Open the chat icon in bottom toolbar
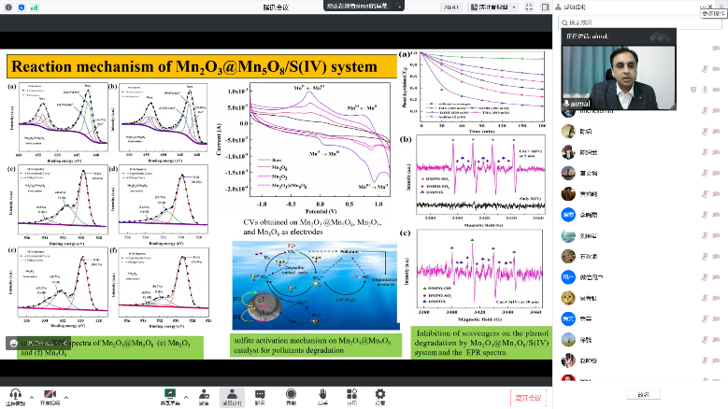The image size is (728, 409). pos(261,393)
